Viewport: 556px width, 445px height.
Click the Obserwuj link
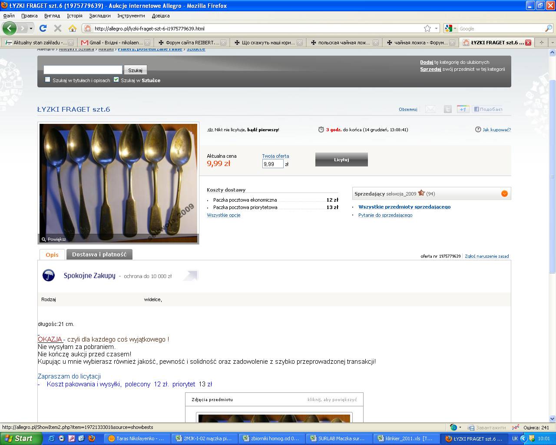408,110
